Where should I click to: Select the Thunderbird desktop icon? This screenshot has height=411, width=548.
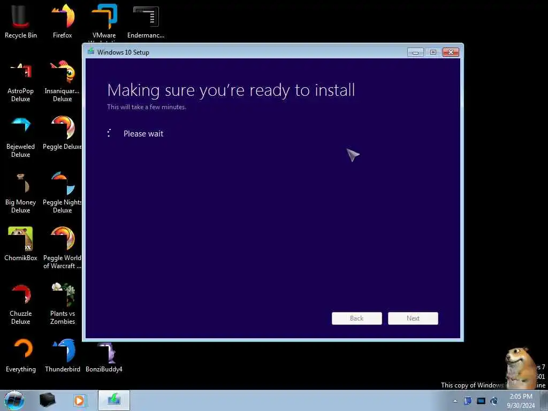tap(63, 355)
